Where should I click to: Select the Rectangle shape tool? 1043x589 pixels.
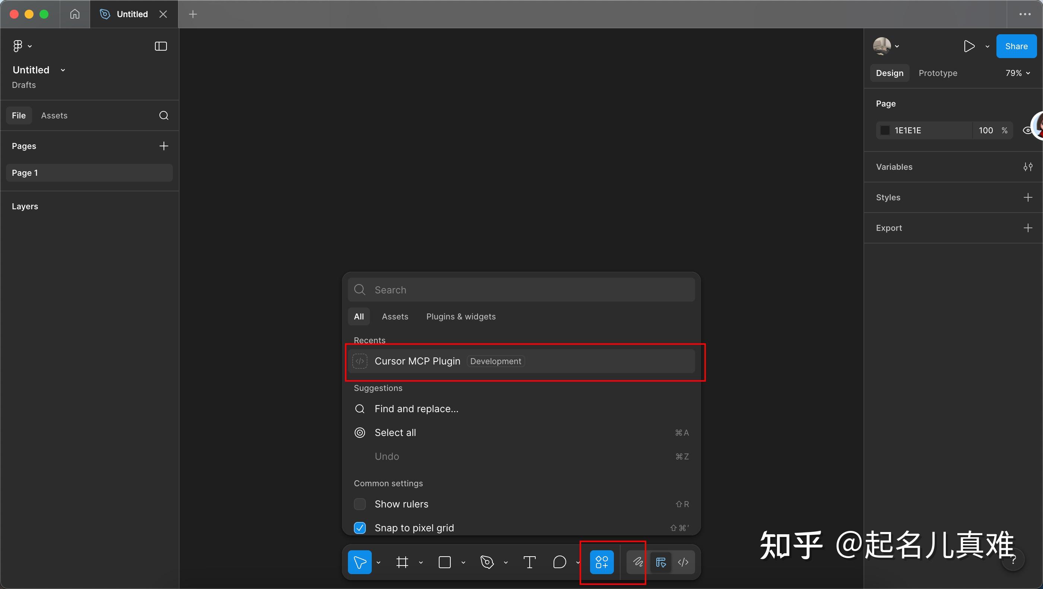(444, 562)
